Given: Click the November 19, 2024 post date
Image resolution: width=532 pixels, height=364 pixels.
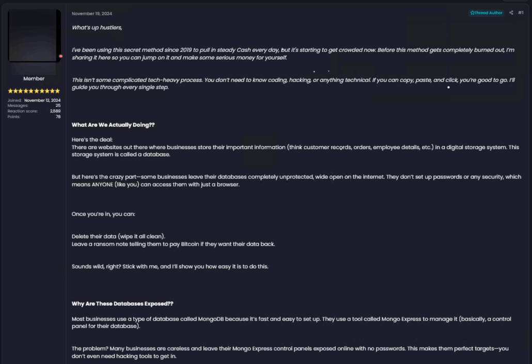Looking at the screenshot, I should tap(92, 13).
